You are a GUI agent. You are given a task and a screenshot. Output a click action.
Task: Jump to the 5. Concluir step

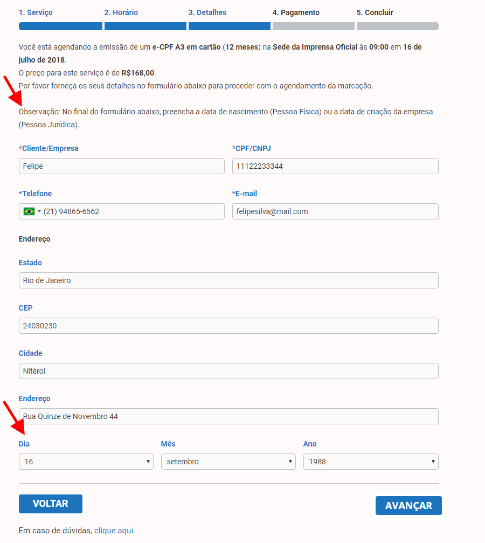coord(375,12)
